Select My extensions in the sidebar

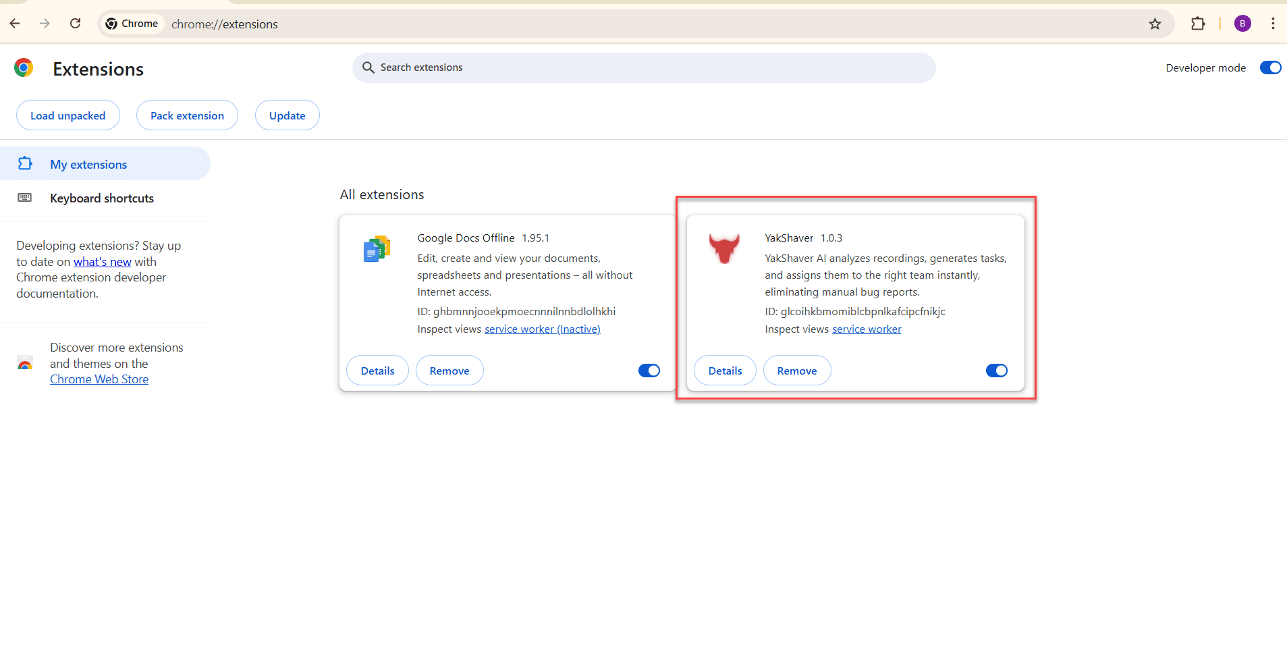[x=88, y=165]
